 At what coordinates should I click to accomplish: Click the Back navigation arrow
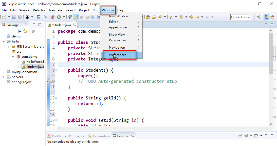[x=197, y=17]
